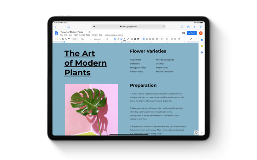Collapse side panel with right chevron
257x160 pixels.
[201, 133]
